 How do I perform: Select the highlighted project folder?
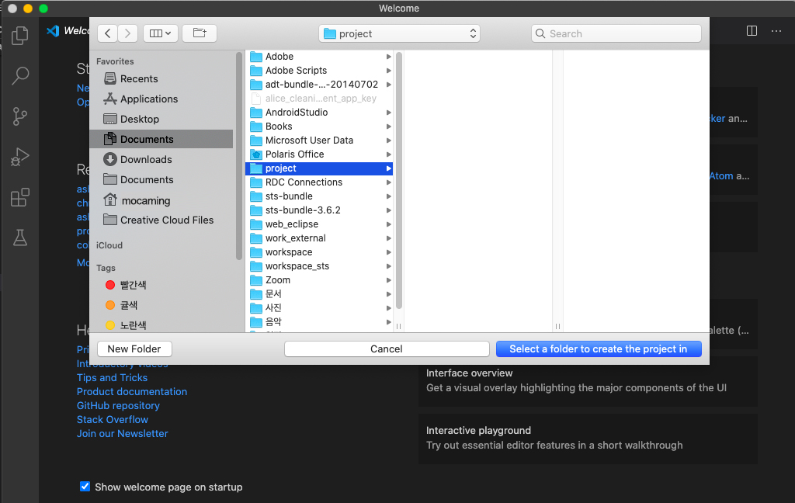(x=319, y=168)
